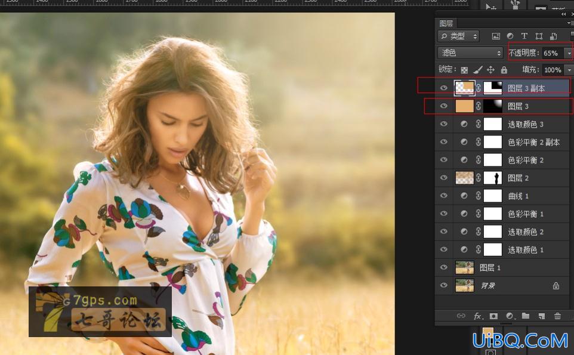Select 背景 layer thumbnail

pyautogui.click(x=465, y=285)
